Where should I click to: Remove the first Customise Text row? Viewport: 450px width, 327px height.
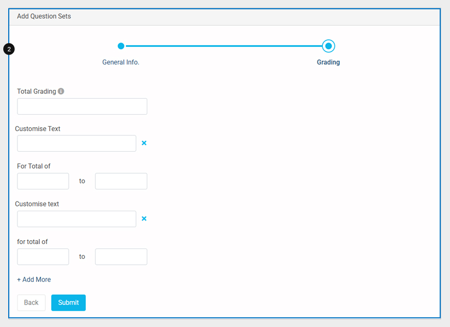(144, 143)
